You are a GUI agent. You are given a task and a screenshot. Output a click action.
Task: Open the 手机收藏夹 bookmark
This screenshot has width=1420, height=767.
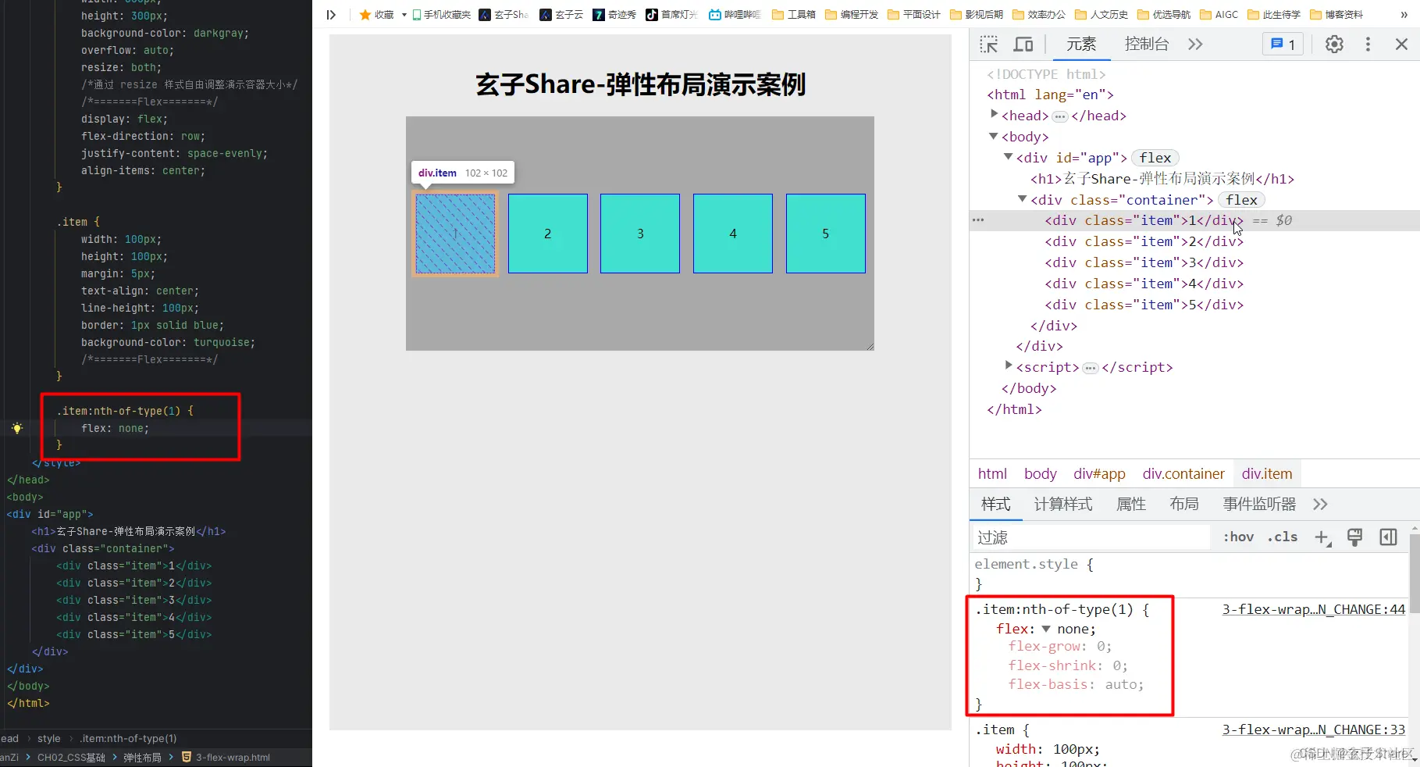click(x=441, y=14)
